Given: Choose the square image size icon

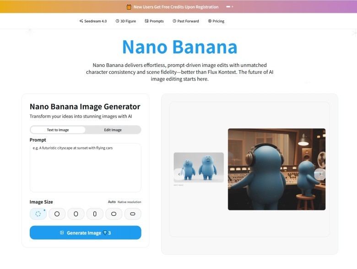Looking at the screenshot, I should (57, 214).
